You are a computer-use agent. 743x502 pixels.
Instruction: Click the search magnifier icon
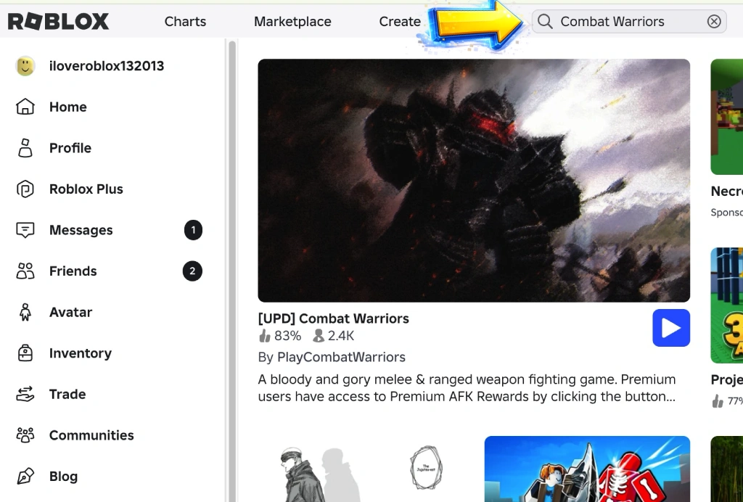pyautogui.click(x=545, y=21)
